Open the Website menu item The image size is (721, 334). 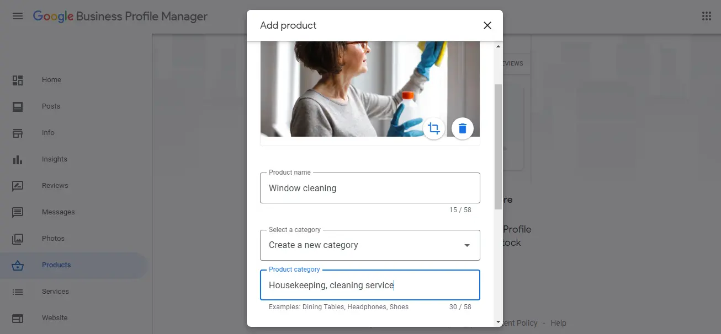click(x=55, y=318)
